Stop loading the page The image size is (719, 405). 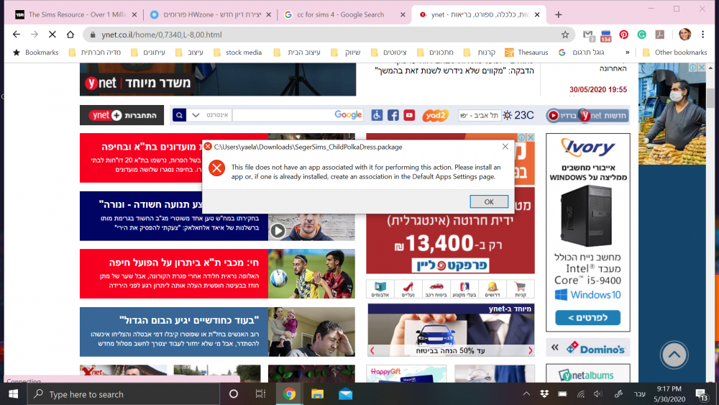tap(52, 35)
